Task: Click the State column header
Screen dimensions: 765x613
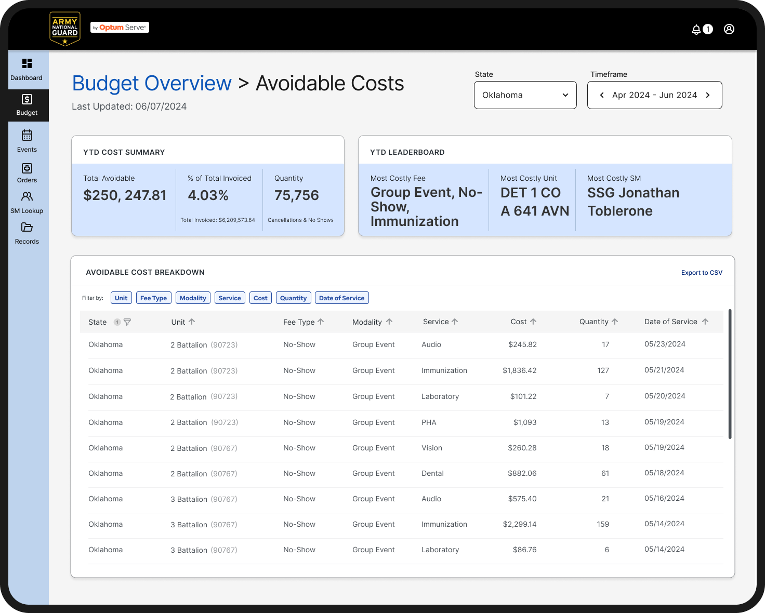Action: tap(98, 322)
